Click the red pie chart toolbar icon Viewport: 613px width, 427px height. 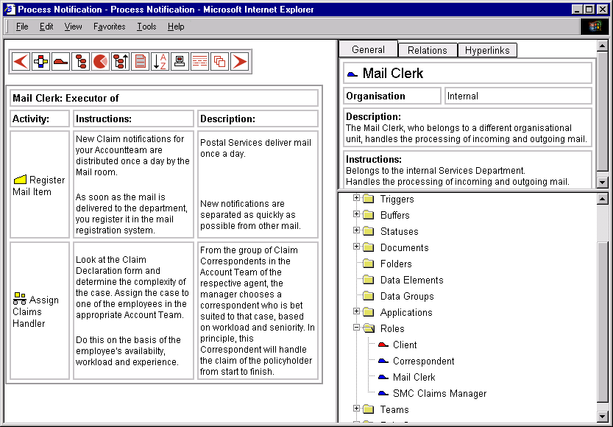[100, 61]
